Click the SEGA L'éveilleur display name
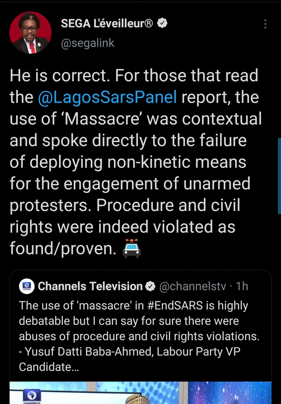This screenshot has height=404, width=281. (107, 24)
